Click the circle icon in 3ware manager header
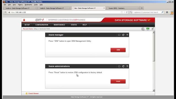This screenshot has width=176, height=99. pyautogui.click(x=119, y=35)
